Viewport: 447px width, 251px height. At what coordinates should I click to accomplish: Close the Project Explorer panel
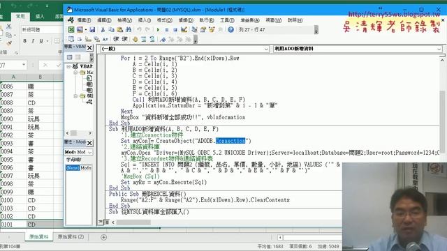coord(89,47)
